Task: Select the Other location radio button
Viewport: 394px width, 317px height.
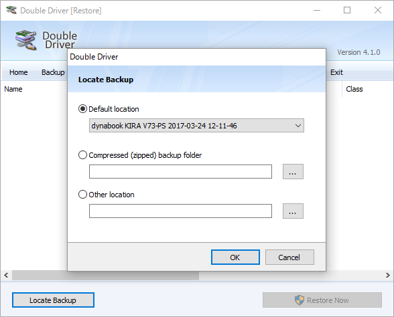Action: point(82,195)
